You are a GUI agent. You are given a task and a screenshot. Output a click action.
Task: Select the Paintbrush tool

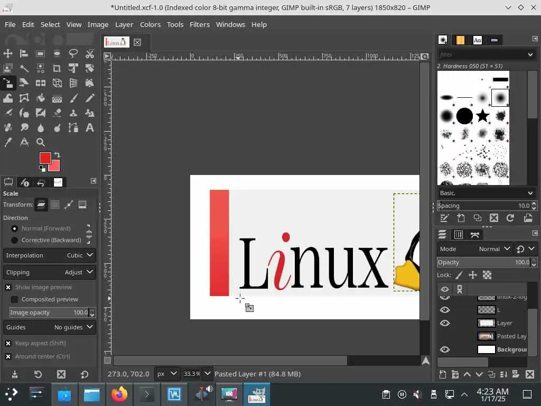click(73, 98)
